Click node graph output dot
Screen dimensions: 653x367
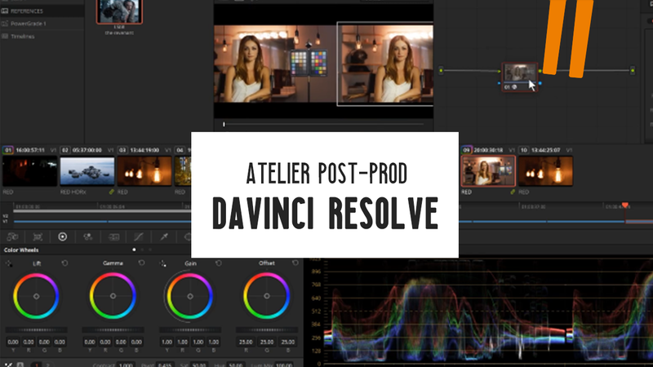point(633,70)
